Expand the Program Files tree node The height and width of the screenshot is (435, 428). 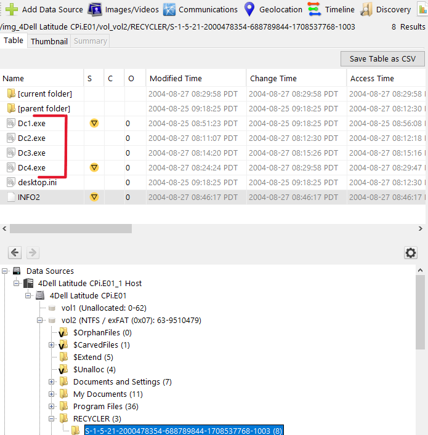pyautogui.click(x=52, y=407)
